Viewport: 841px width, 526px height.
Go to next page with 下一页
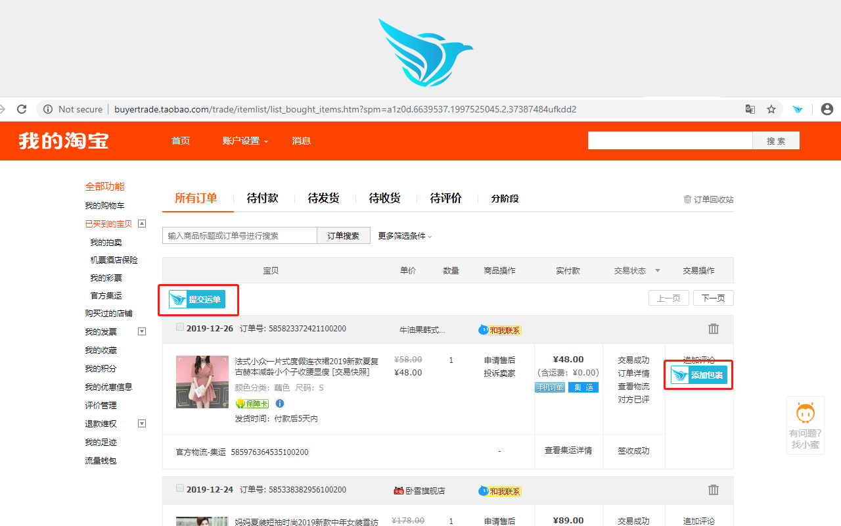tap(713, 298)
